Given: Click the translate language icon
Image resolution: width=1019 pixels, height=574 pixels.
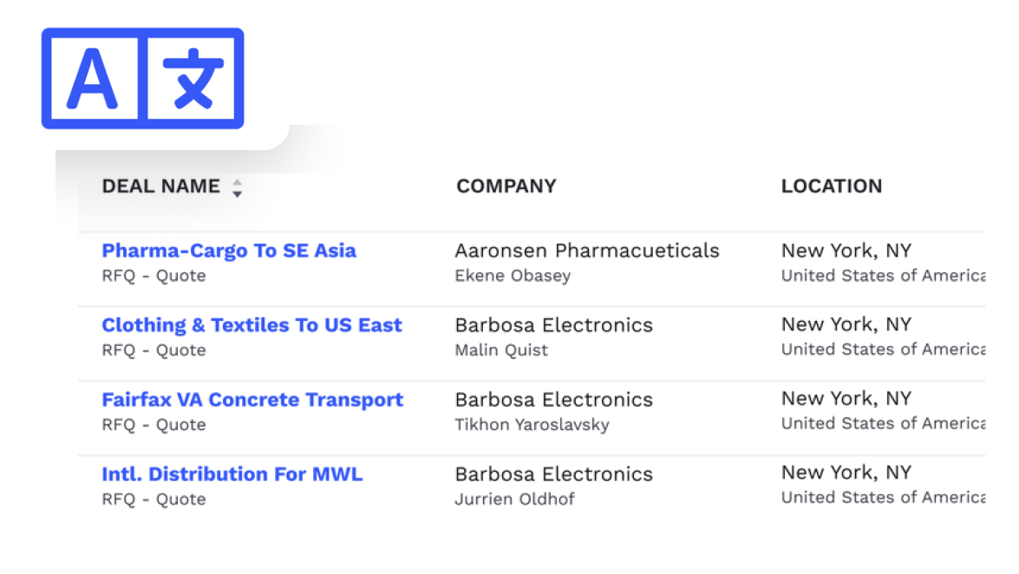Looking at the screenshot, I should 143,79.
